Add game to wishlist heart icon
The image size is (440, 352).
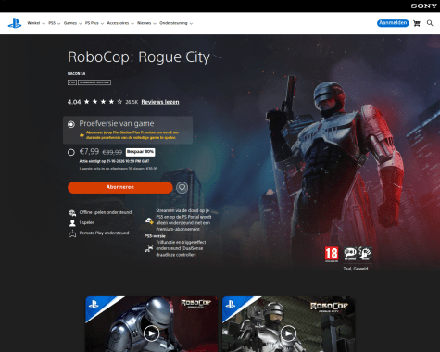182,187
